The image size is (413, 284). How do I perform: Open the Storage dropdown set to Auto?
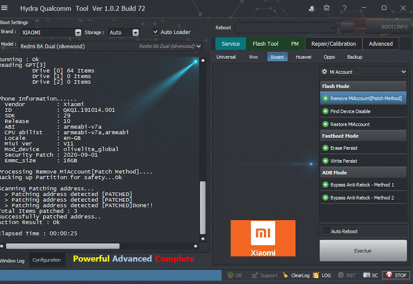coord(136,32)
